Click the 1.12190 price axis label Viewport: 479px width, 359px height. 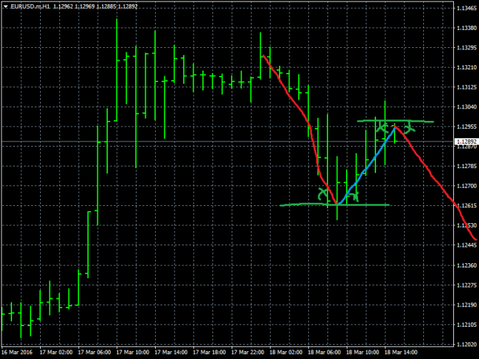pos(466,305)
